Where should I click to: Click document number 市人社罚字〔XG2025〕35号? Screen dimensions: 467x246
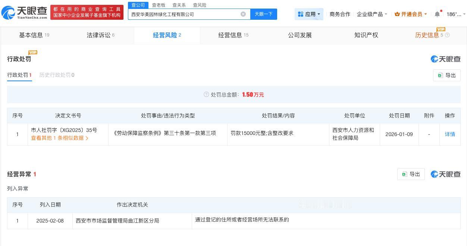[64, 130]
